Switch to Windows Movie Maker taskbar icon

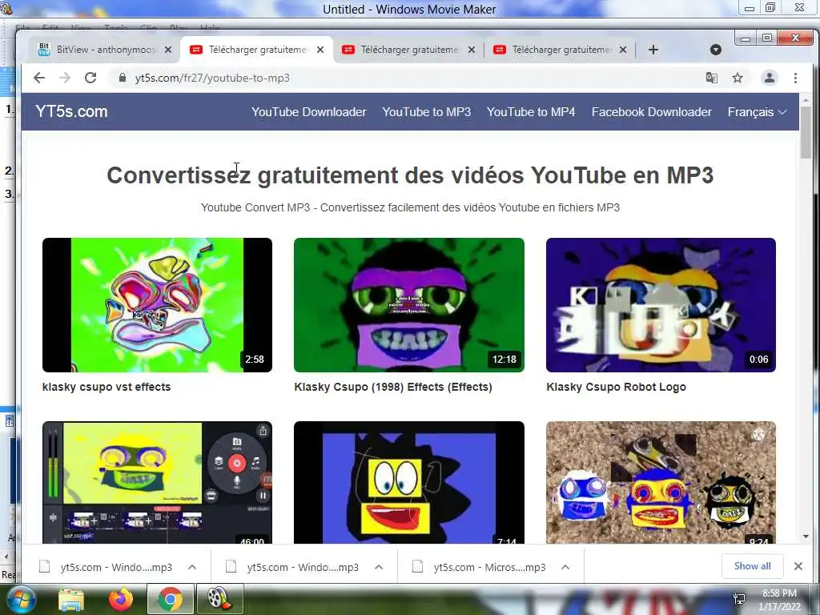[x=219, y=599]
